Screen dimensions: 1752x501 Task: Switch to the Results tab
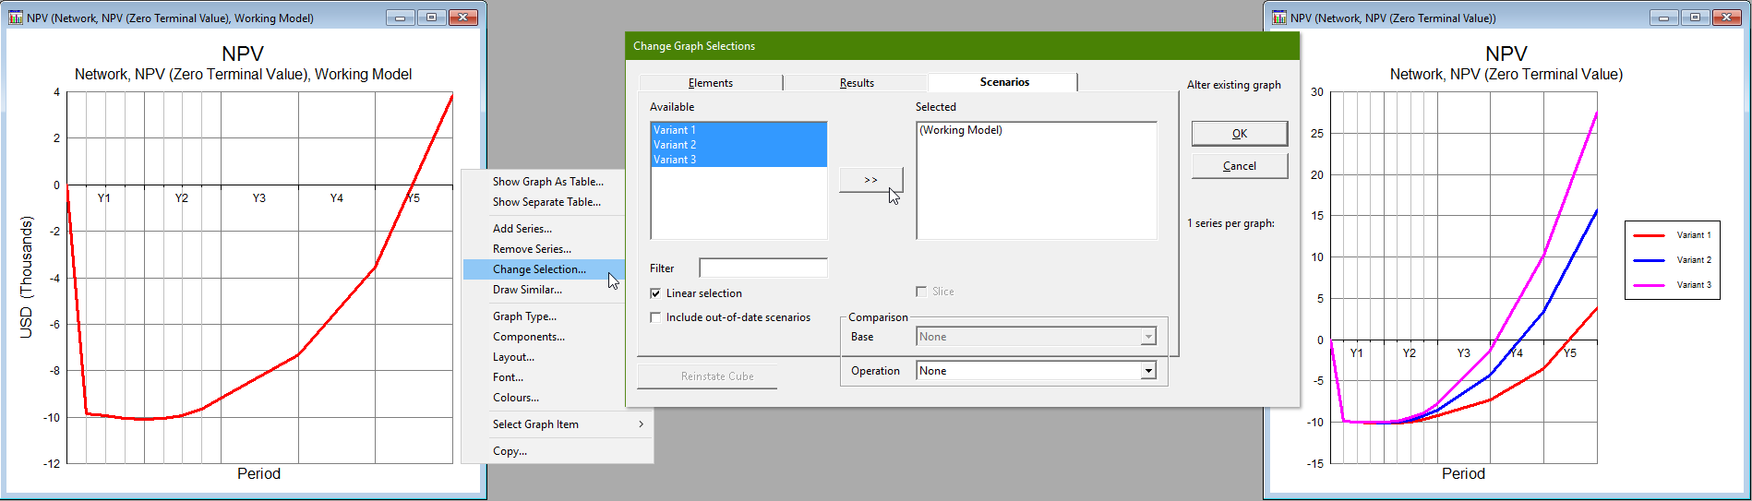pyautogui.click(x=856, y=83)
